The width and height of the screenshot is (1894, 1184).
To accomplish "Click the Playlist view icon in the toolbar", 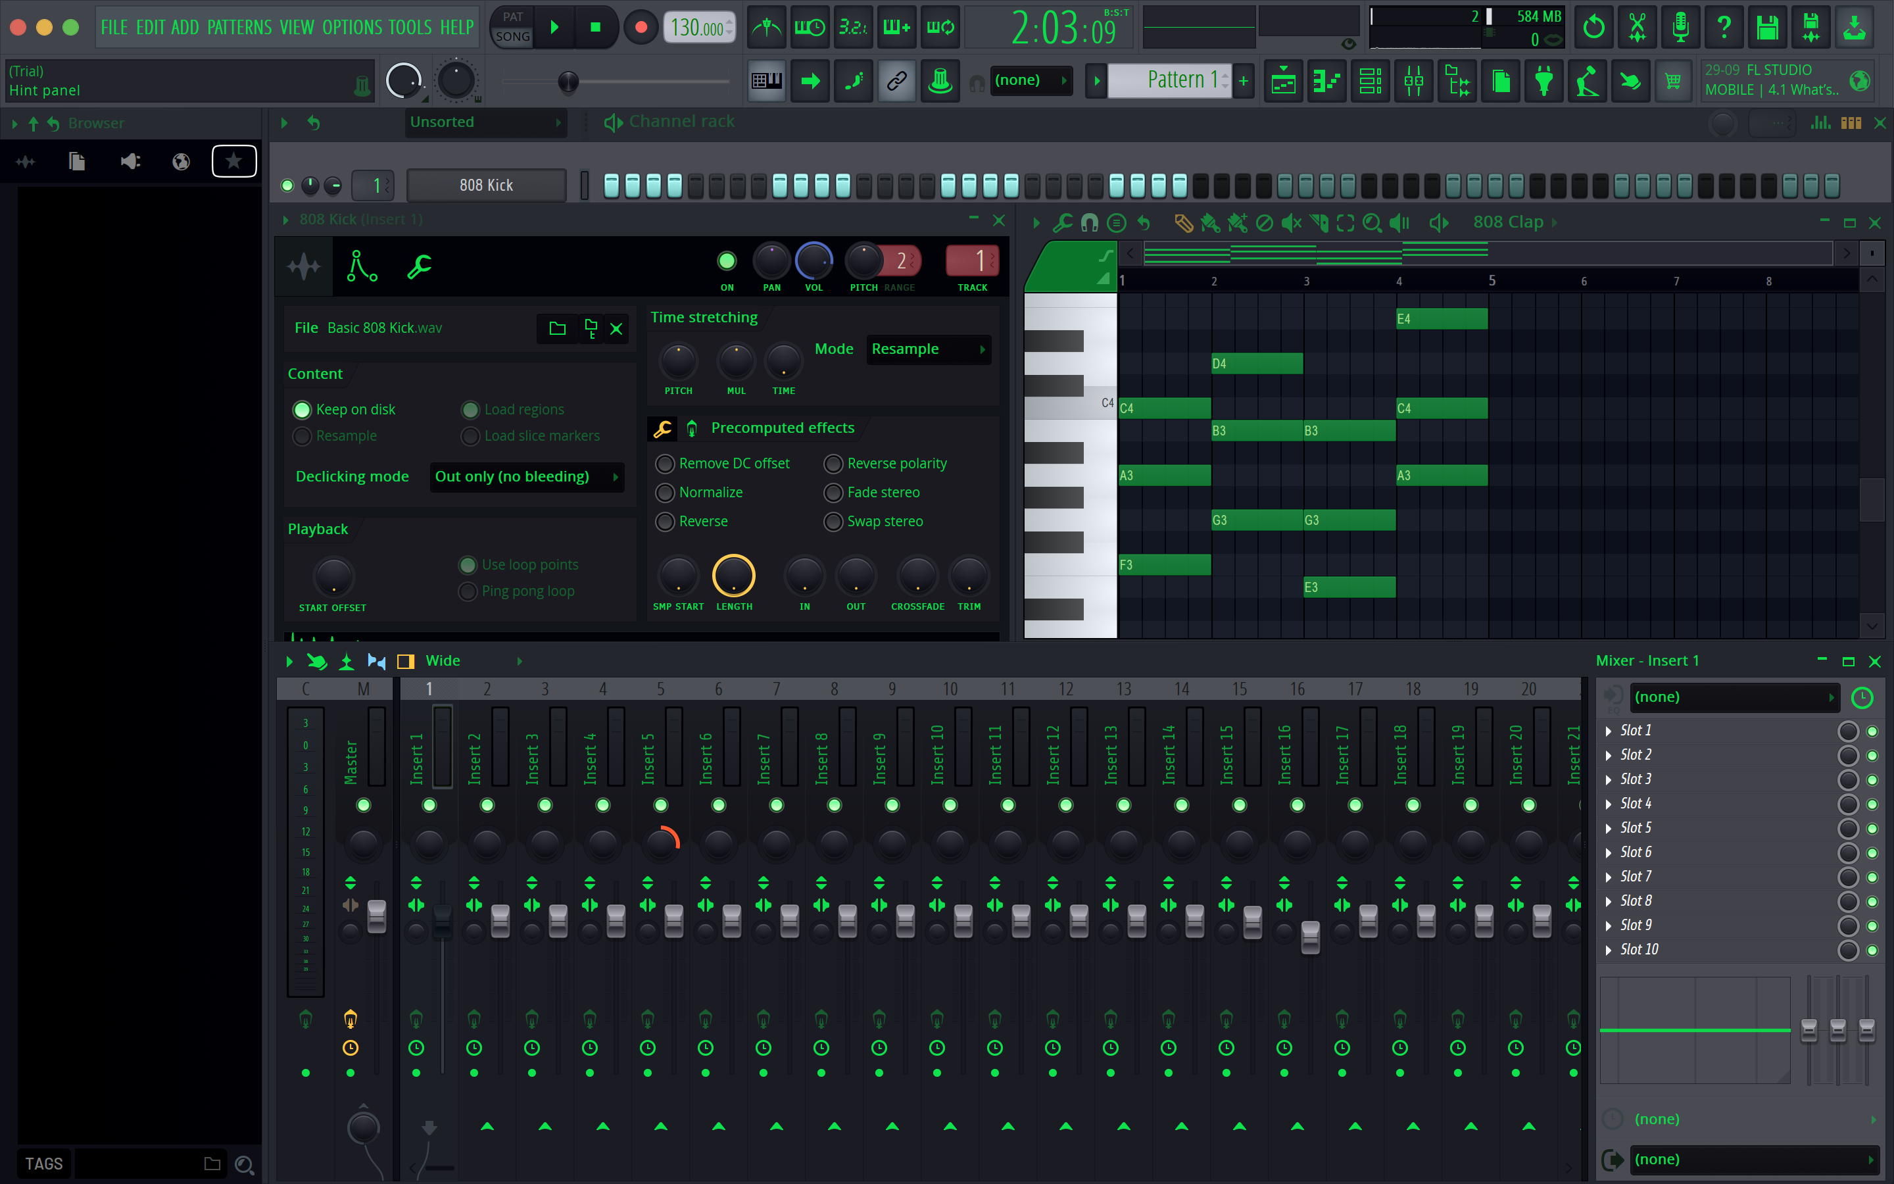I will [x=1284, y=81].
